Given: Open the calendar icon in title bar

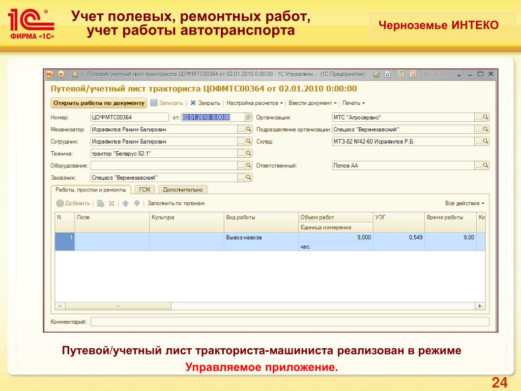Looking at the screenshot, I should click(x=413, y=74).
